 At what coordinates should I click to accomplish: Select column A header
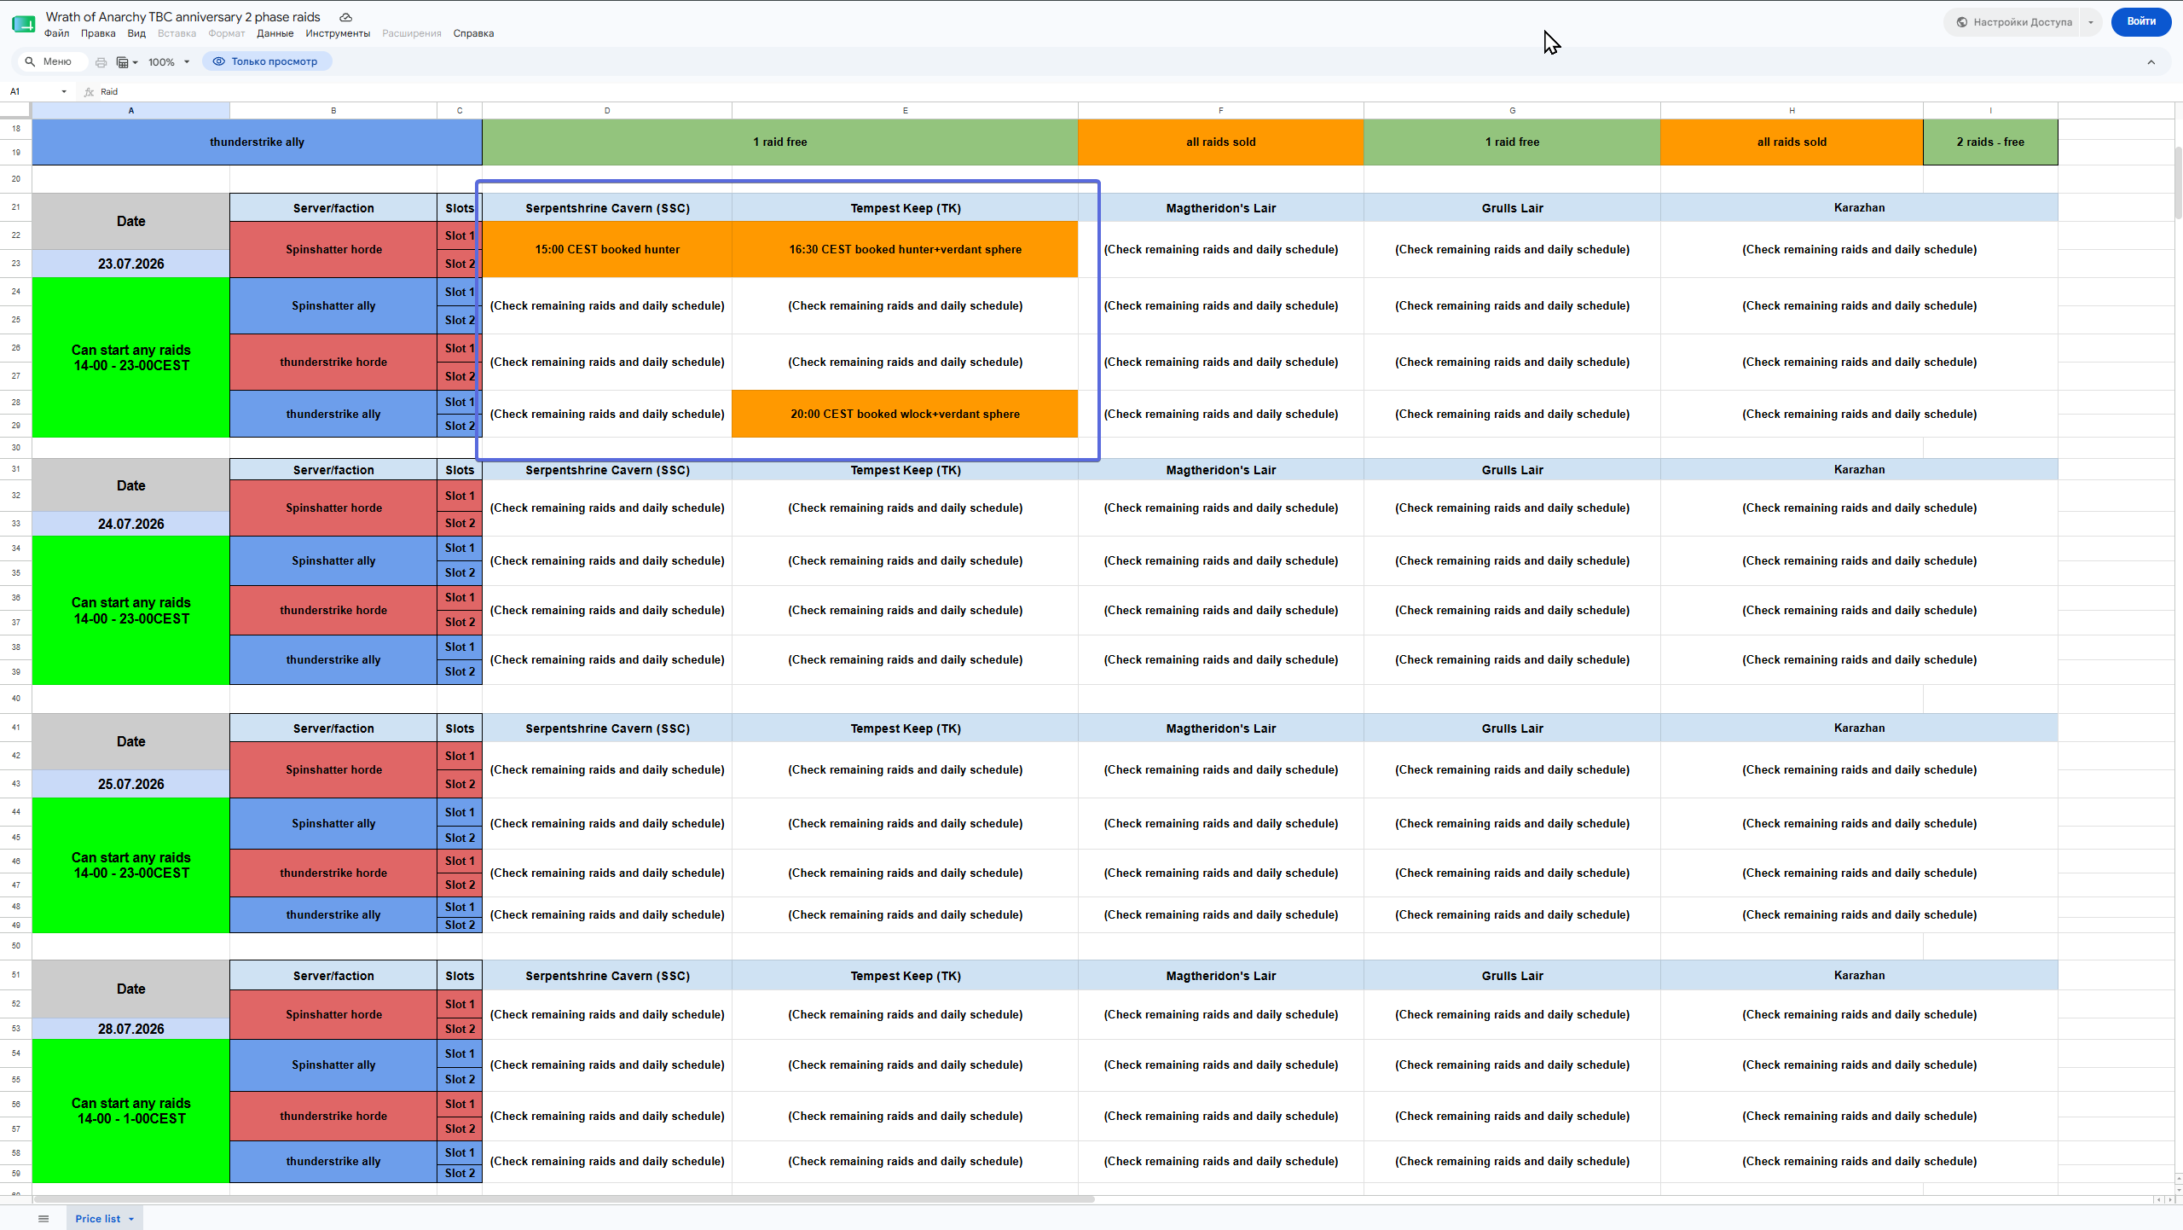[x=130, y=111]
